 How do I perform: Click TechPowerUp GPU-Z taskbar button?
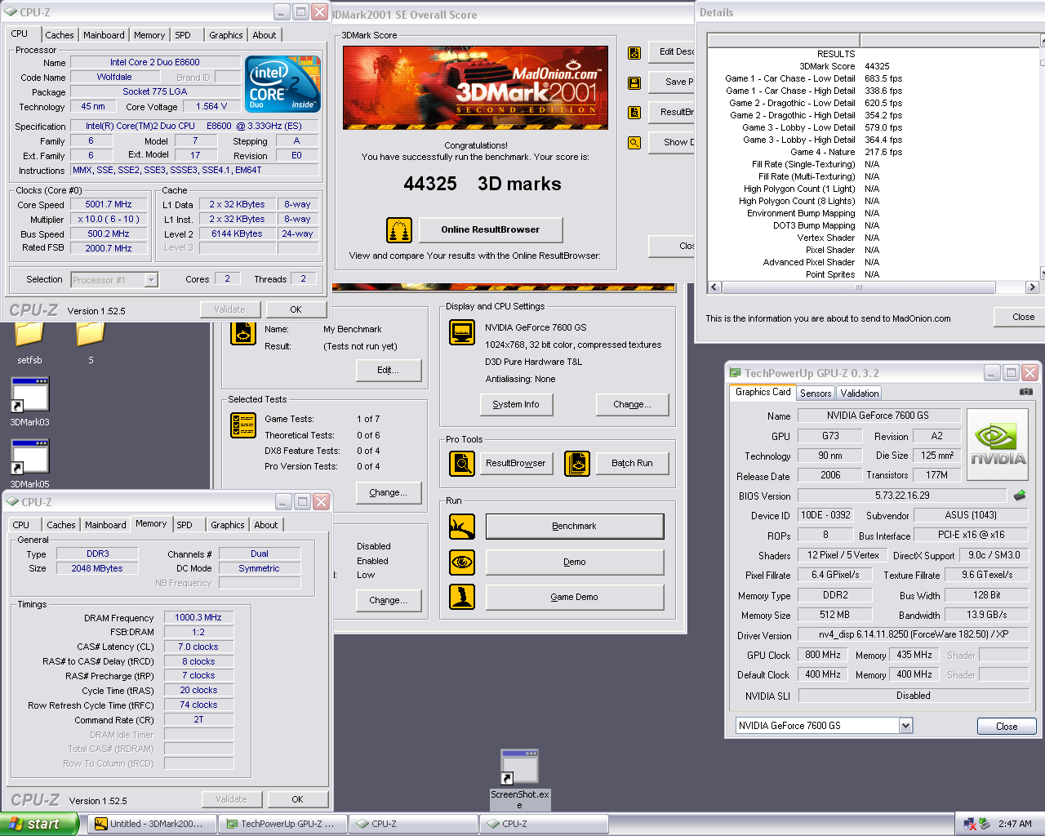point(282,825)
